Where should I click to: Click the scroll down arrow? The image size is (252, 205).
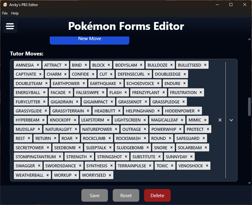pos(249,183)
